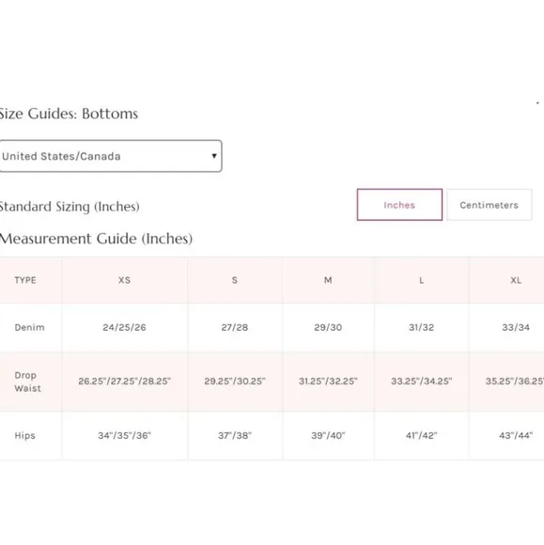Screen dimensions: 544x545
Task: Select the S column header
Action: (x=235, y=280)
